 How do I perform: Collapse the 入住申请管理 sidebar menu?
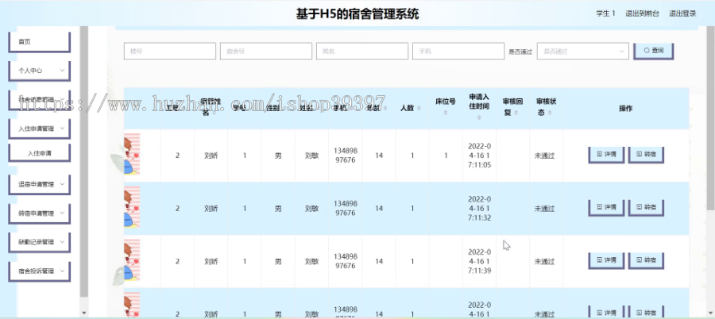39,129
